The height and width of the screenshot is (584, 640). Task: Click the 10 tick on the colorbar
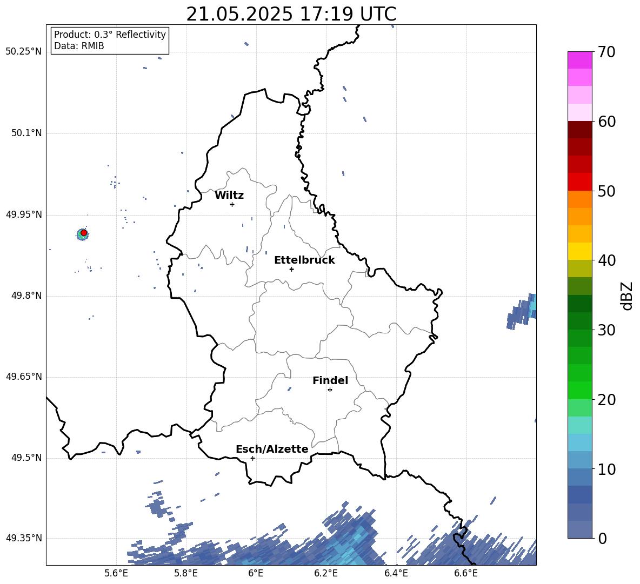[606, 469]
